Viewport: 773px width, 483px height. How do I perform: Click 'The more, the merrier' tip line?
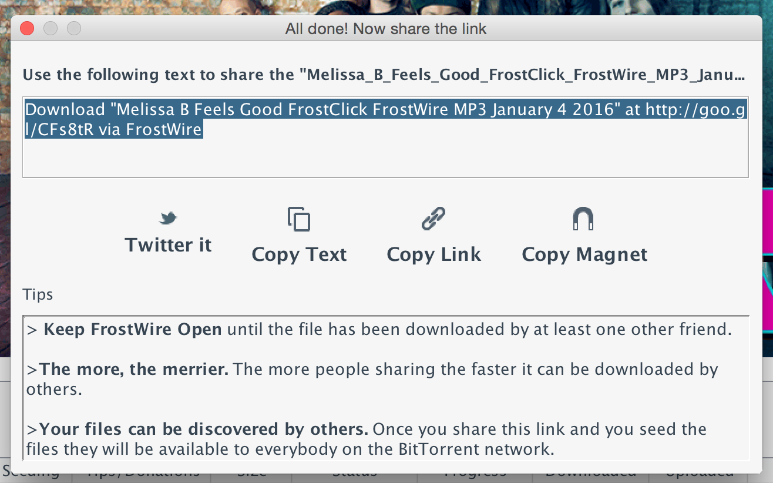pyautogui.click(x=372, y=370)
